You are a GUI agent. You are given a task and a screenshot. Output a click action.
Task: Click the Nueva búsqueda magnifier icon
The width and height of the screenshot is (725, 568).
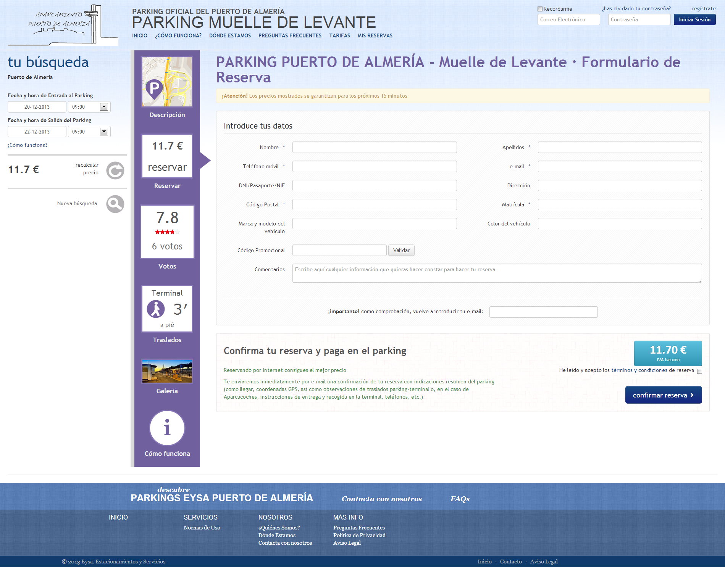(115, 204)
